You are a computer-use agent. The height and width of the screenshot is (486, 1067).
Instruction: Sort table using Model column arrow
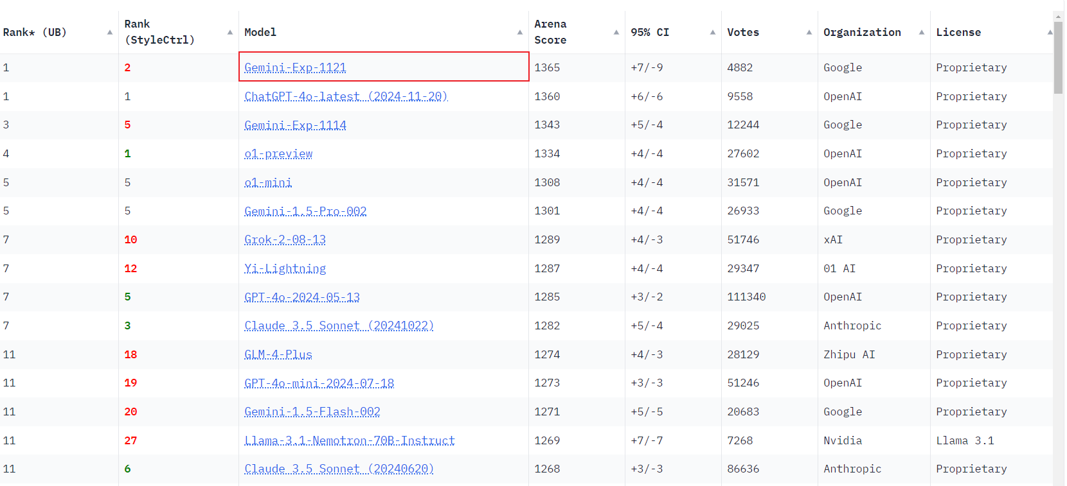[520, 32]
